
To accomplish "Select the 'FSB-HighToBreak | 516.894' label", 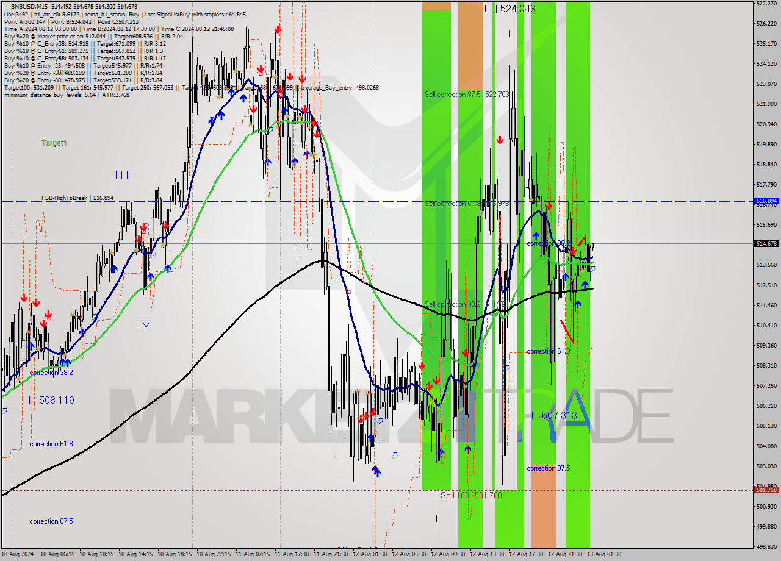I will pyautogui.click(x=77, y=198).
